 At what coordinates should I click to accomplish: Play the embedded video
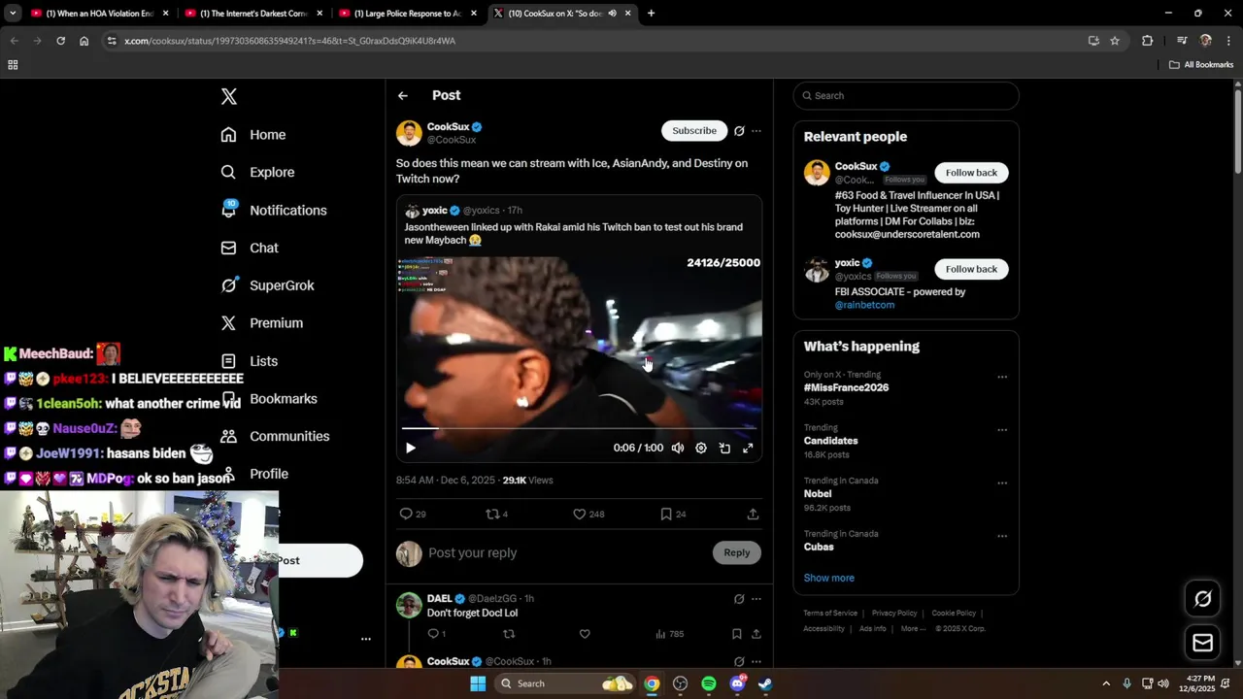click(411, 448)
